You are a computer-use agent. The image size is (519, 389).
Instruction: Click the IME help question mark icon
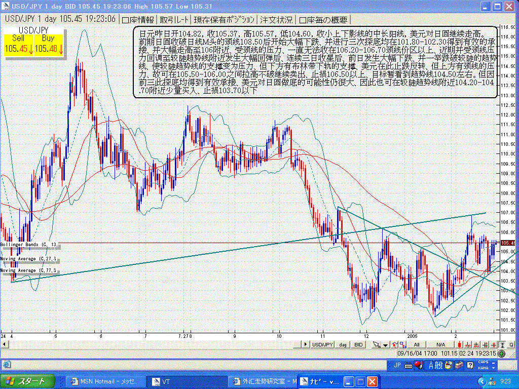pos(470,365)
